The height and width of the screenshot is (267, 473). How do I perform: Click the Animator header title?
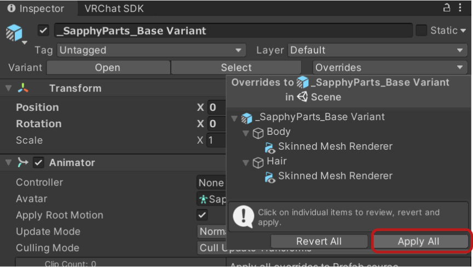[x=72, y=162]
